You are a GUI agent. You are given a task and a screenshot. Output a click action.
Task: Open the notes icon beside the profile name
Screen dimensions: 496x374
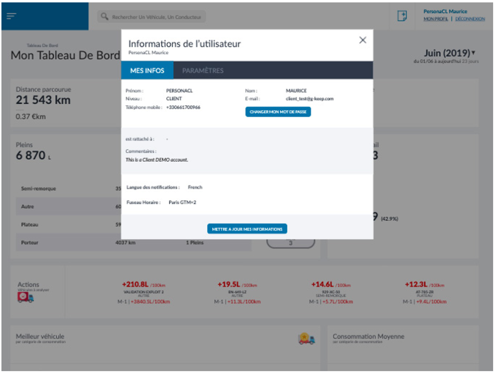pos(402,16)
